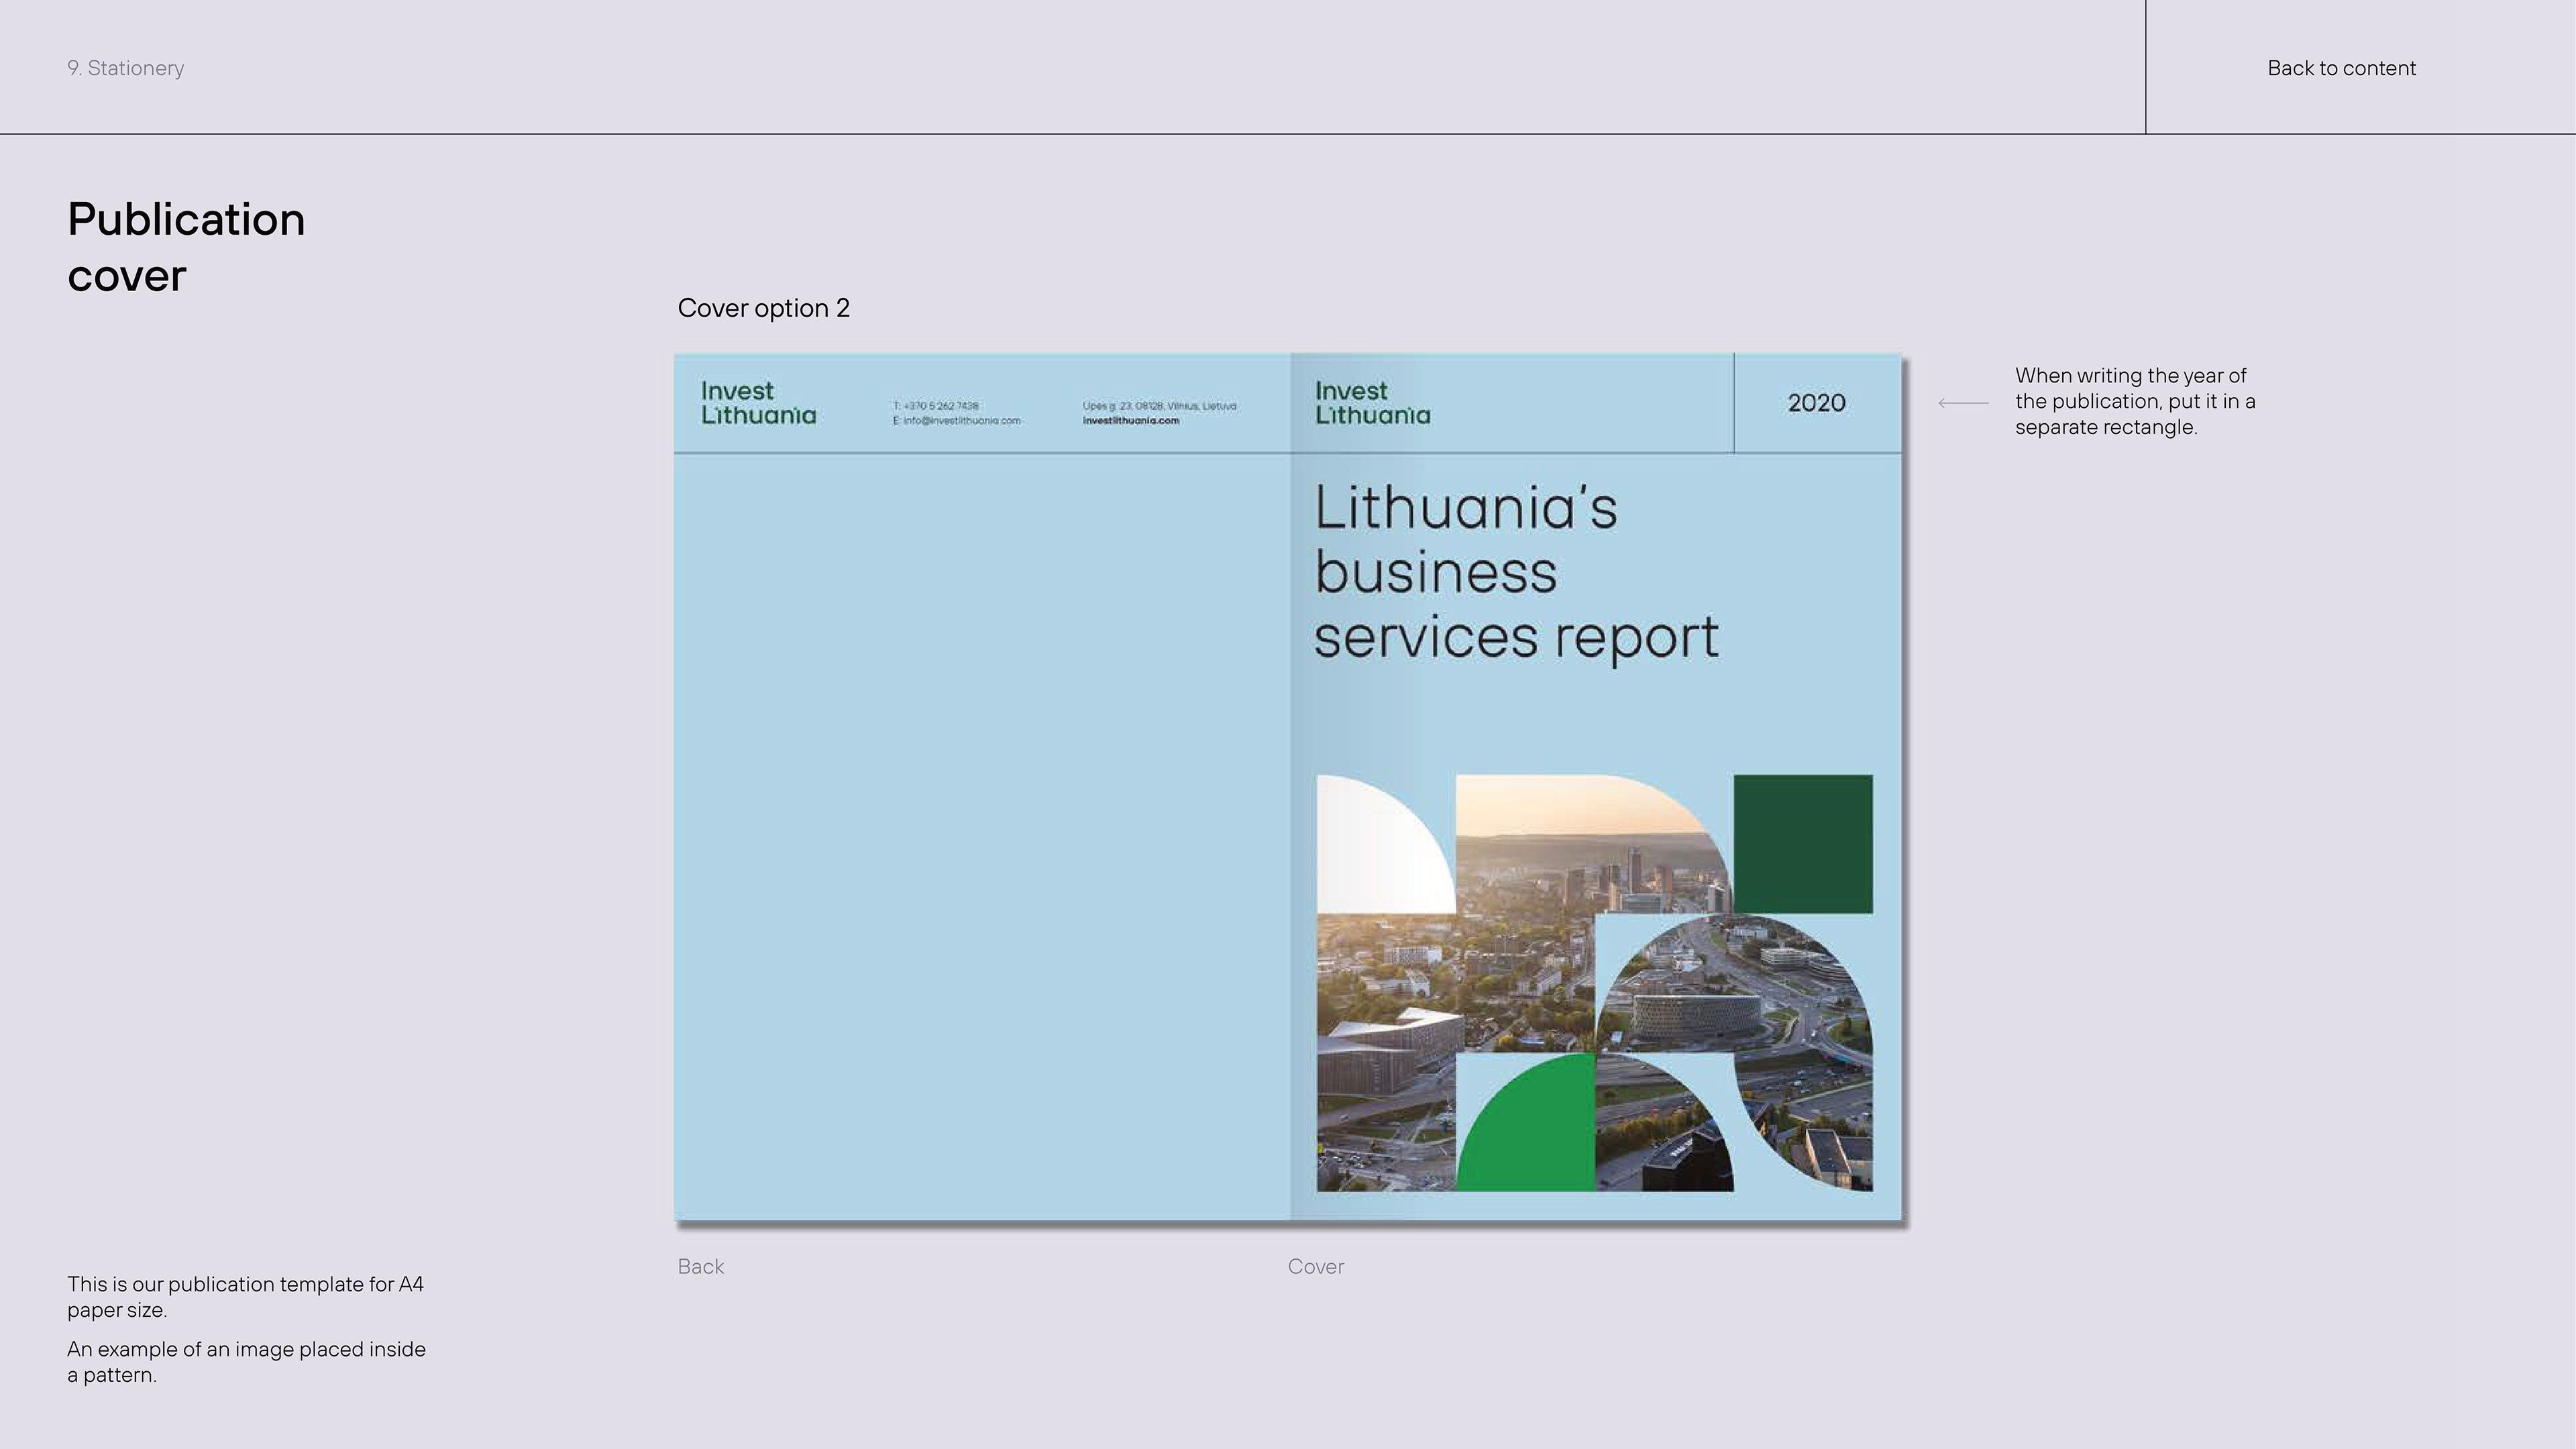The width and height of the screenshot is (2576, 1449).
Task: Click the Cover caption under the spread
Action: (x=1315, y=1266)
